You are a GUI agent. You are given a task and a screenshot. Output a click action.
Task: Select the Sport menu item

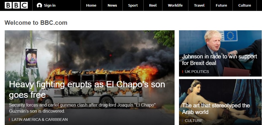click(x=133, y=5)
